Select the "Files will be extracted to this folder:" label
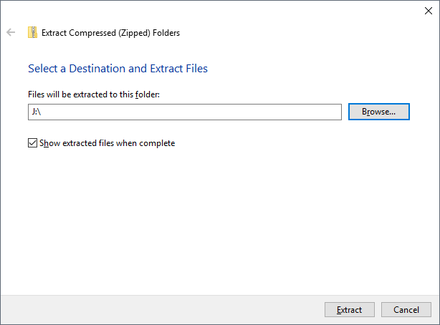The height and width of the screenshot is (325, 440). [94, 94]
